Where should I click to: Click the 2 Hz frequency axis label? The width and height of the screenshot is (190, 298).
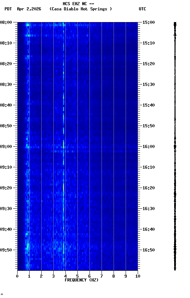click(x=41, y=276)
